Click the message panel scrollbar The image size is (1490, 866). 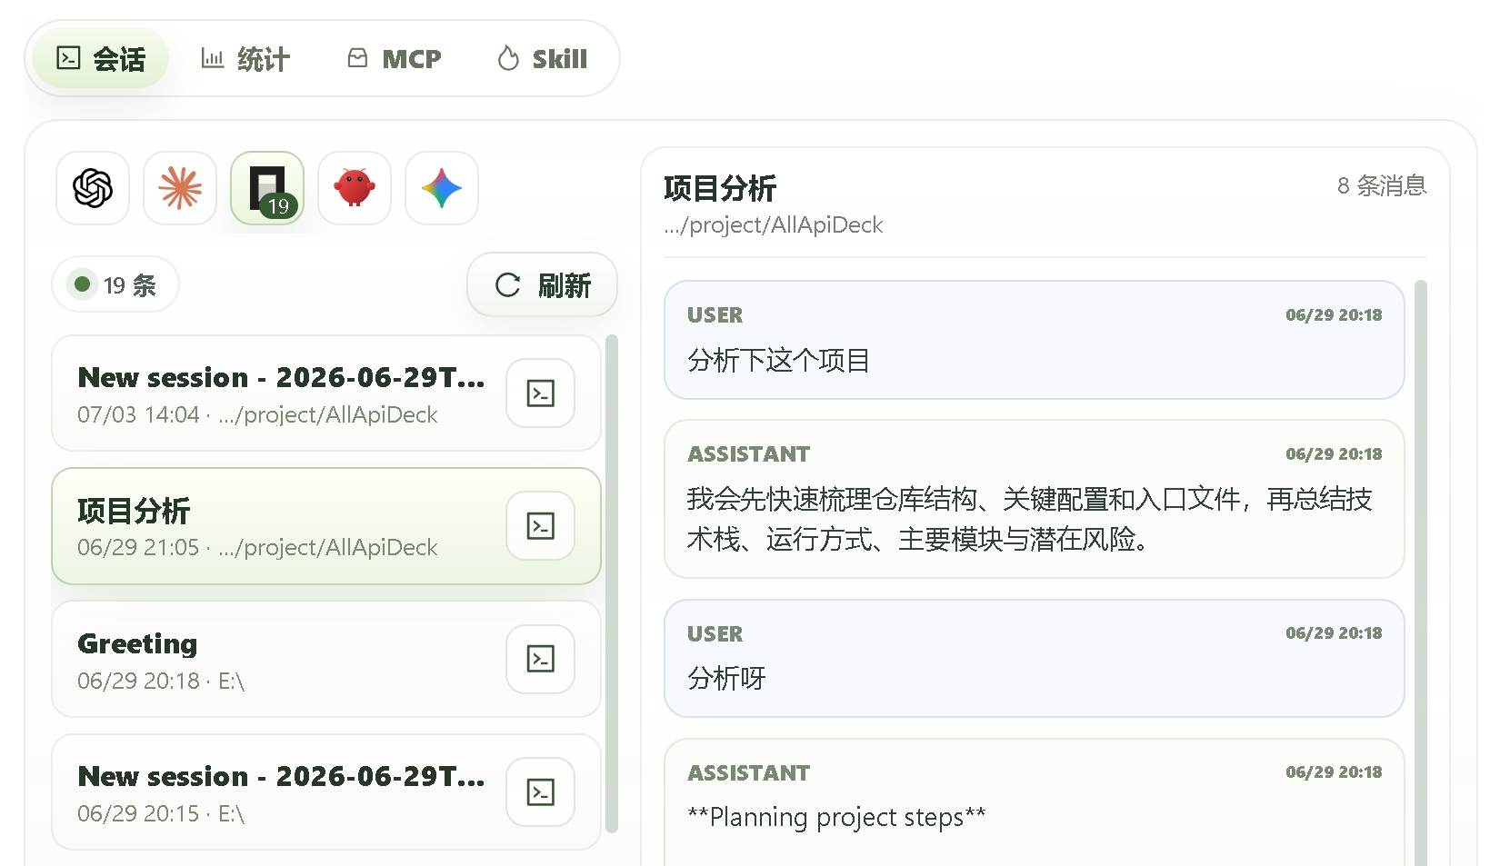[1421, 572]
